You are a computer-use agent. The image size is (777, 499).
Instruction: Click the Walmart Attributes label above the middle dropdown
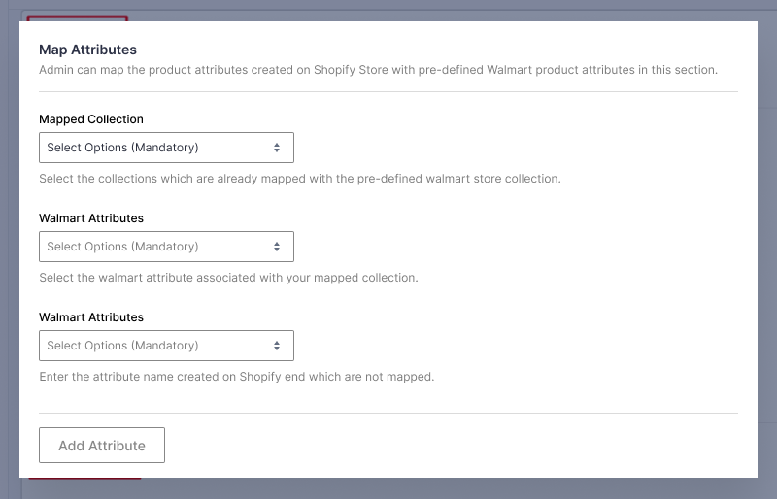[91, 218]
